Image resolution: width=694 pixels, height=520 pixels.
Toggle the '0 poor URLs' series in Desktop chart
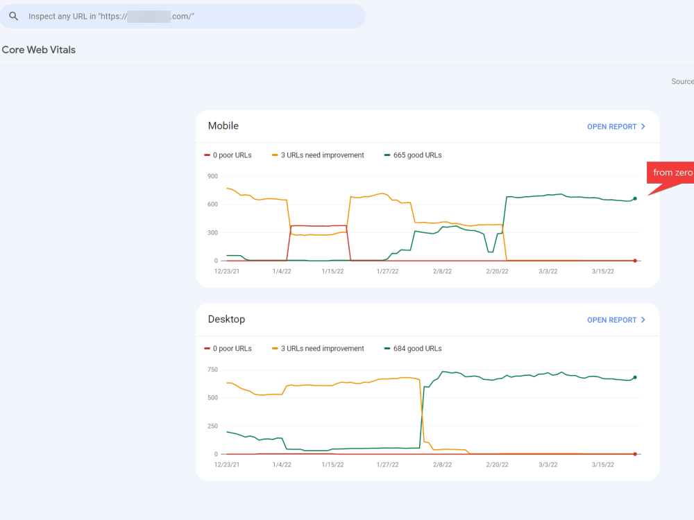[x=223, y=349]
